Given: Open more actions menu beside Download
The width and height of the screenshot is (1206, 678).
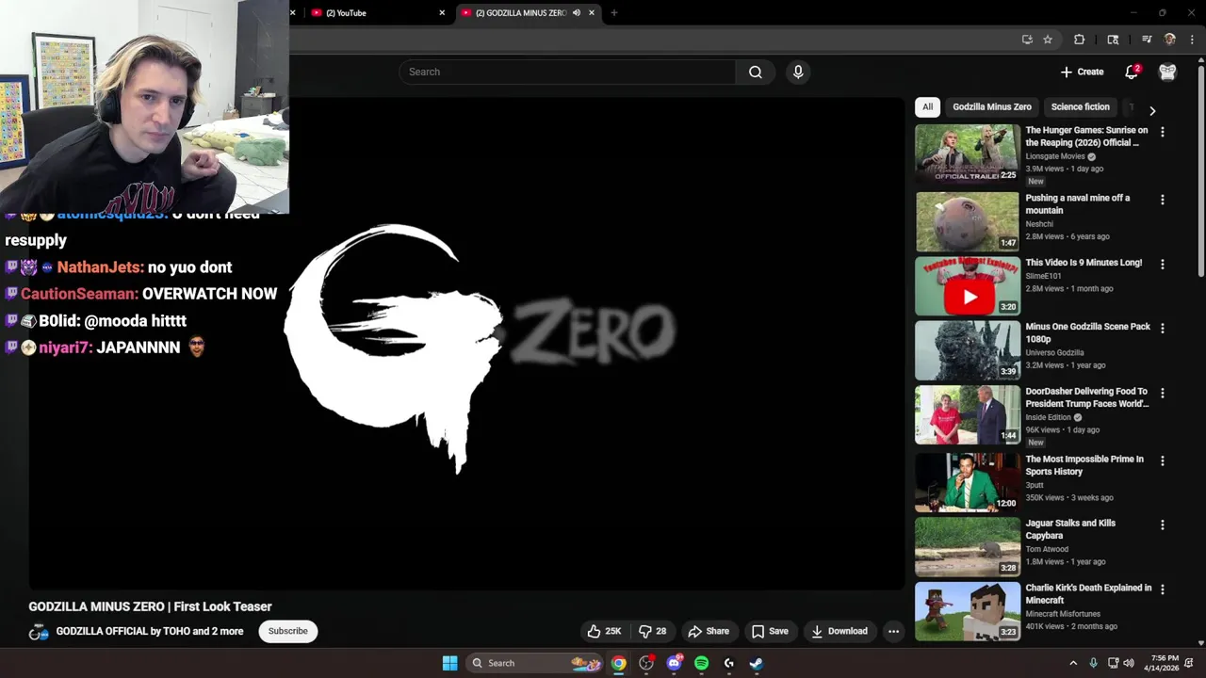Looking at the screenshot, I should tap(893, 631).
